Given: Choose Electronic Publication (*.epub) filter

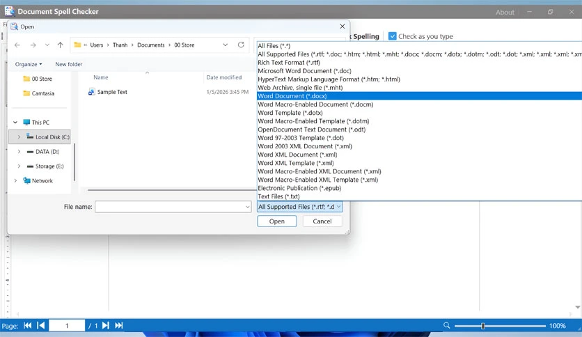Looking at the screenshot, I should click(419, 188).
